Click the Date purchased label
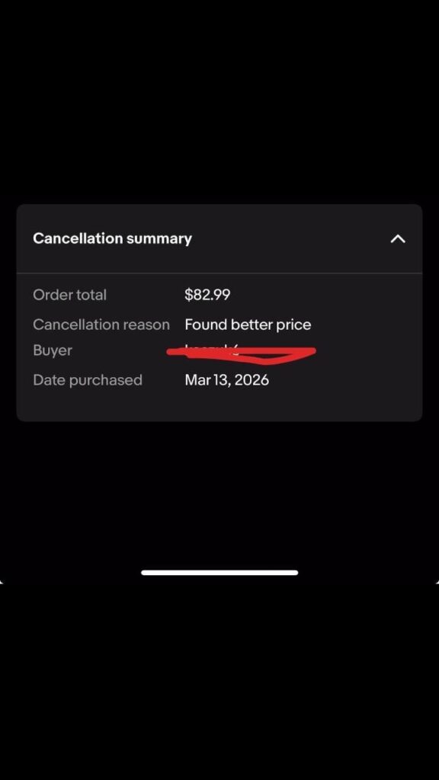Screen dimensions: 439x780 88,379
